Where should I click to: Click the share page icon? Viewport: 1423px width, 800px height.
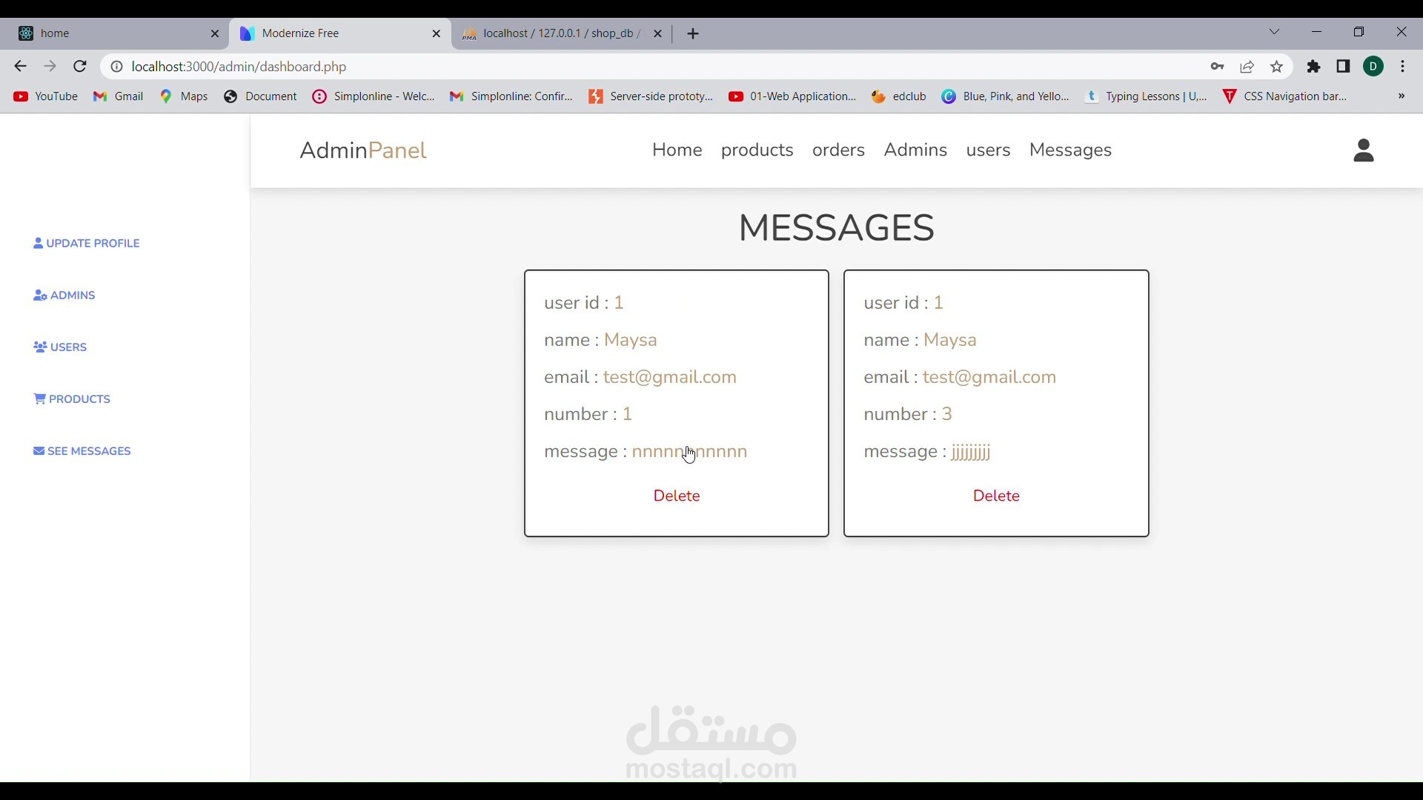(x=1247, y=67)
